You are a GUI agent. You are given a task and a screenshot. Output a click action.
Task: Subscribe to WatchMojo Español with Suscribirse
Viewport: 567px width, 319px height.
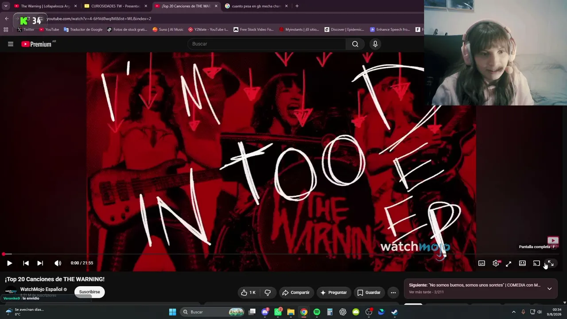[x=89, y=292]
